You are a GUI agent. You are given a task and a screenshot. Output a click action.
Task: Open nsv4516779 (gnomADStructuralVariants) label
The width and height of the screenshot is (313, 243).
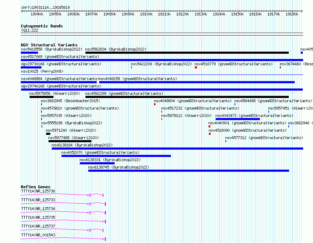tap(234, 64)
